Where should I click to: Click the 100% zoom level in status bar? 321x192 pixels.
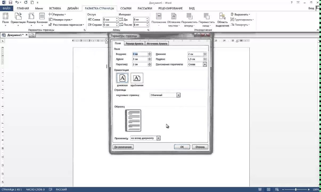point(316,189)
